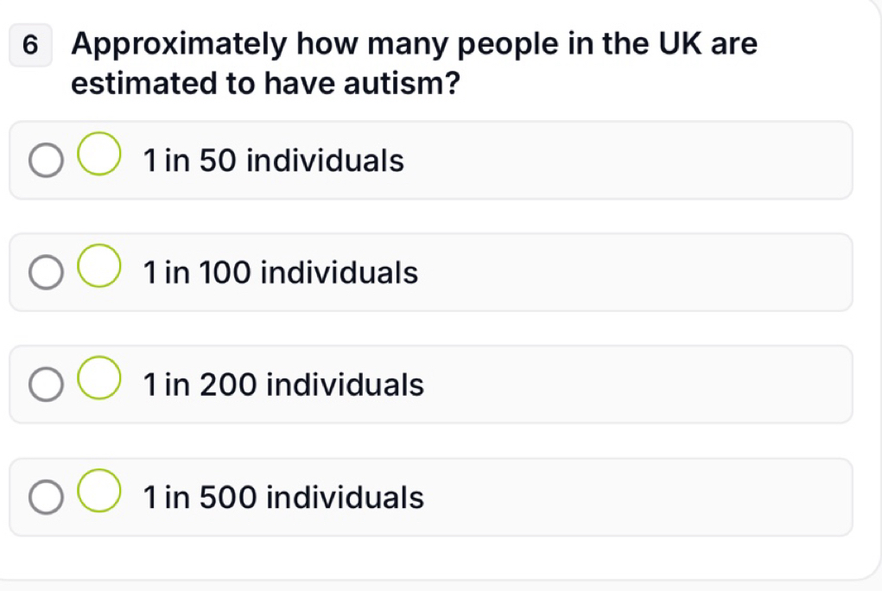The width and height of the screenshot is (882, 591).
Task: Click the word 'autism?' in the question
Action: click(x=402, y=83)
